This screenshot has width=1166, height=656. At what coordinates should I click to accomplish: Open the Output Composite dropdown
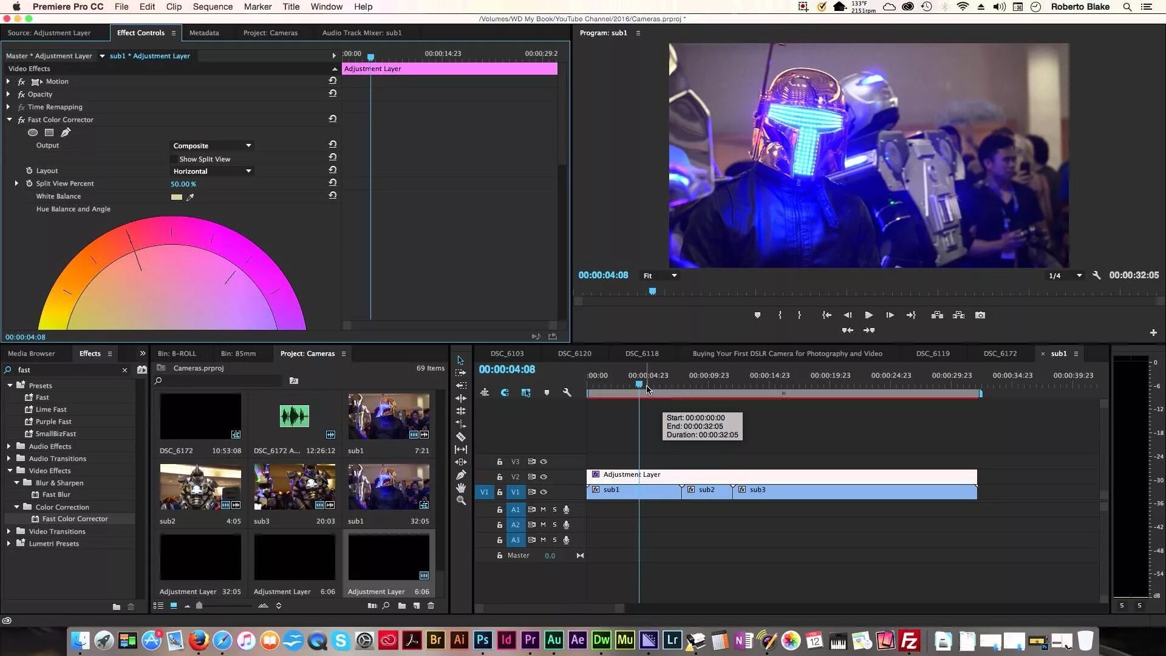click(x=211, y=146)
